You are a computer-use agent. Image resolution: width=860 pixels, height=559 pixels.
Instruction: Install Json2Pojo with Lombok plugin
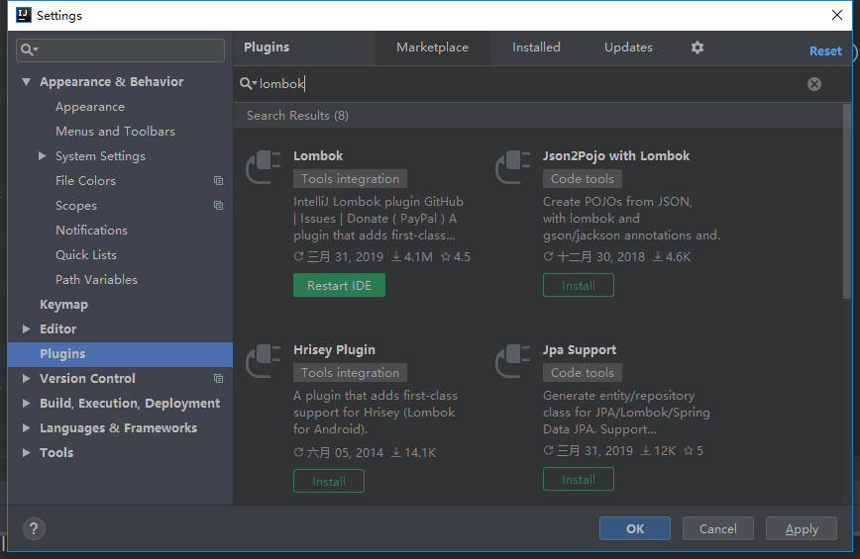pos(578,285)
